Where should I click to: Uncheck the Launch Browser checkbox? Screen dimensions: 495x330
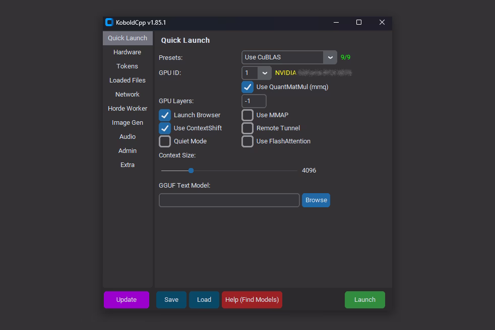coord(165,115)
